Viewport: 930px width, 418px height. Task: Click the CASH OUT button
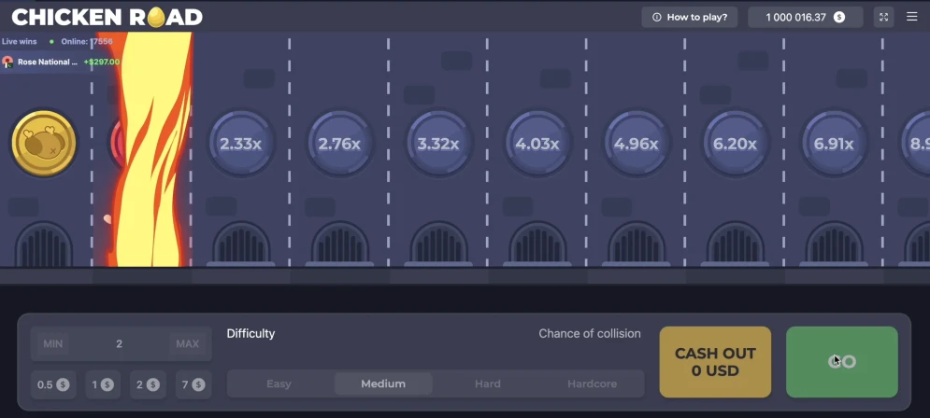[715, 362]
